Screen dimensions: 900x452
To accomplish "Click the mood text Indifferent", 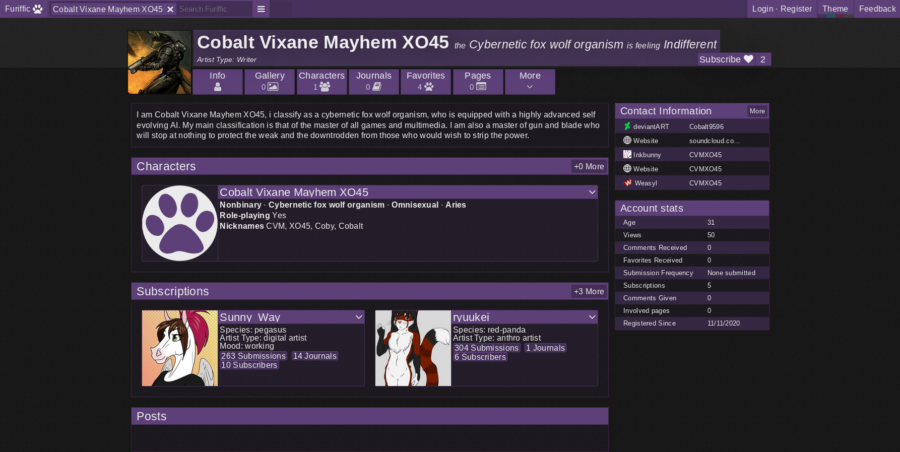I will [690, 44].
